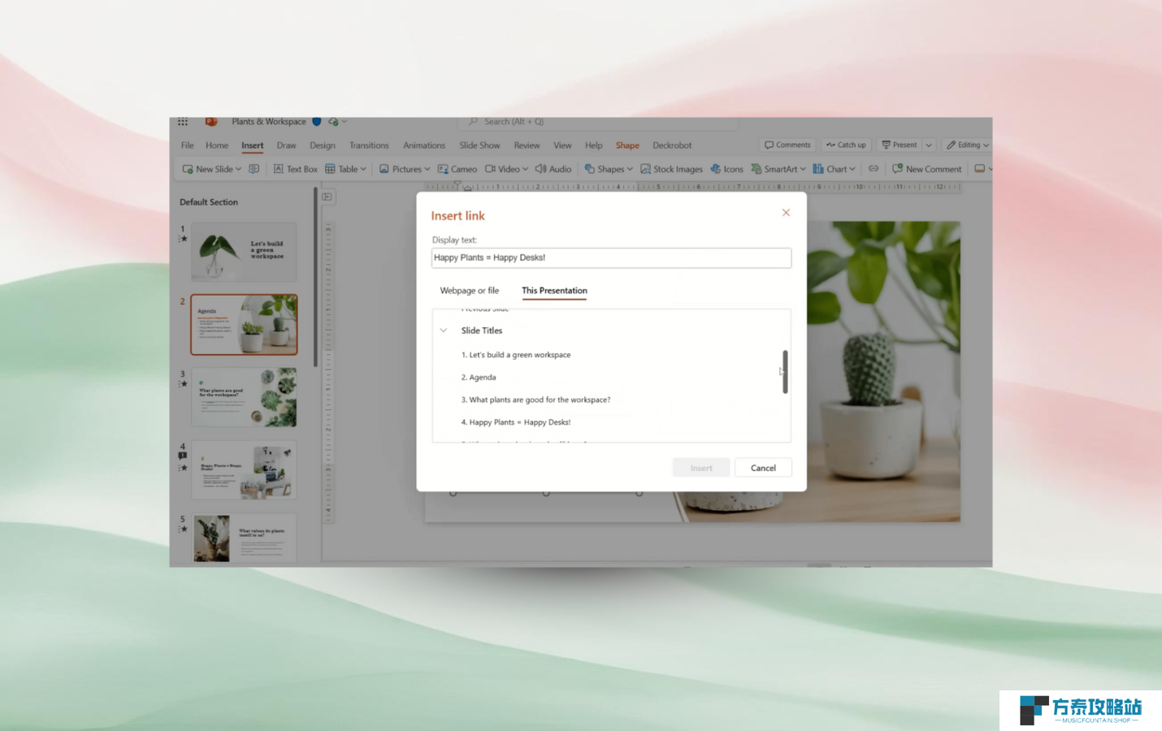Switch to the Home ribbon tab
The height and width of the screenshot is (731, 1162).
pyautogui.click(x=217, y=145)
